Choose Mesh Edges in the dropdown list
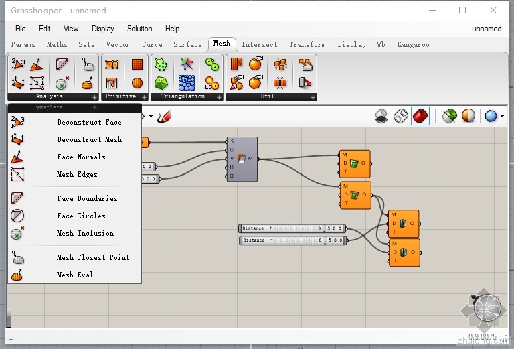Viewport: 514px width, 349px height. tap(77, 174)
